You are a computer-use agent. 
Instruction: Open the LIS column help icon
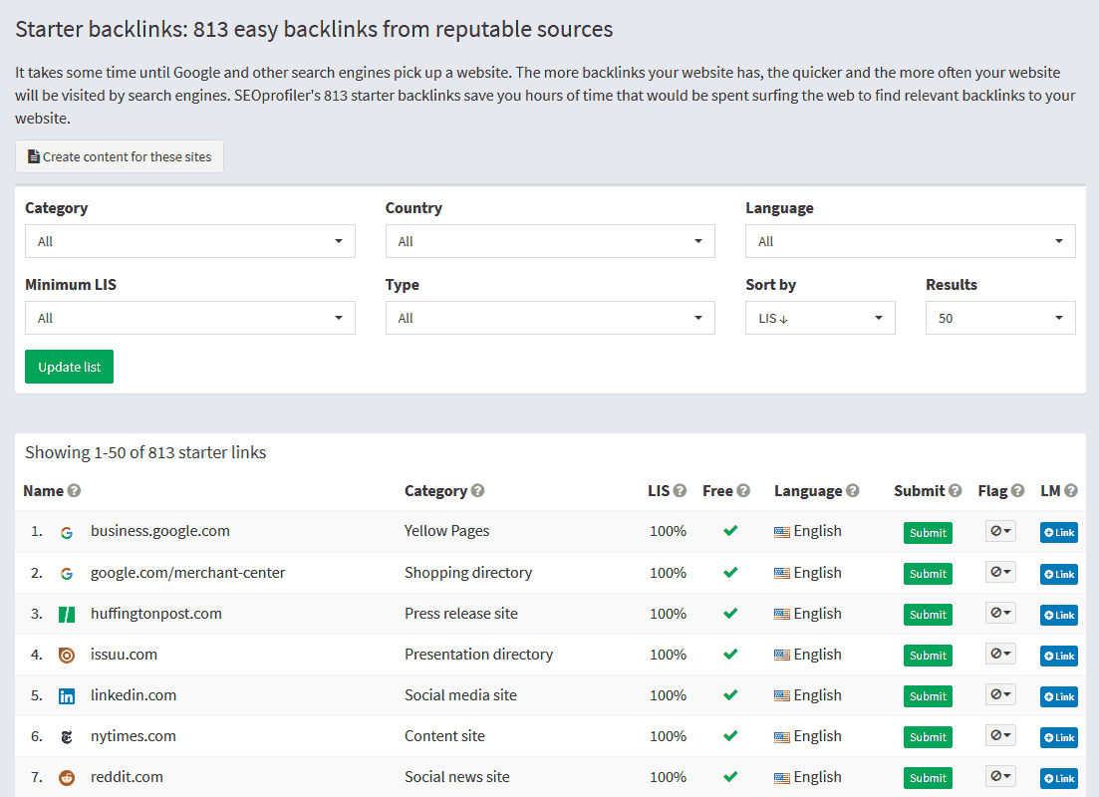point(683,490)
